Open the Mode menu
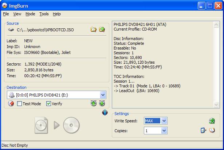 [30, 14]
